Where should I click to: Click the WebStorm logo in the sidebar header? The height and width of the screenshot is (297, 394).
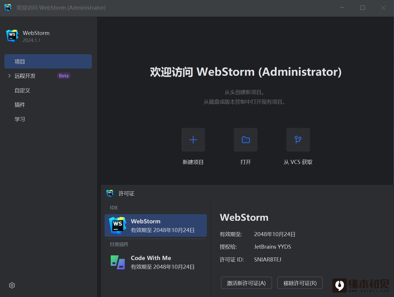tap(12, 36)
